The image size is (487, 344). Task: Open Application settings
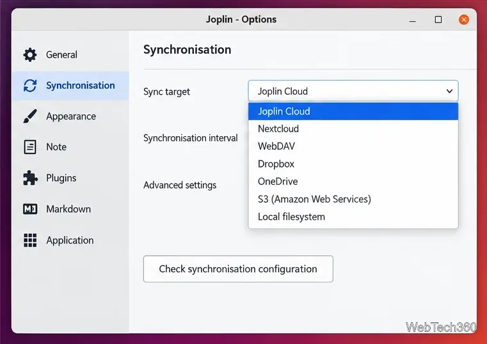coord(70,240)
